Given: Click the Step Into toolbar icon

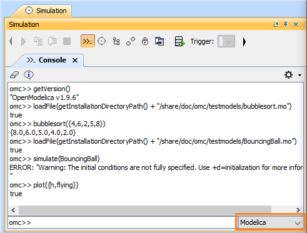Looking at the screenshot, I should (38, 41).
